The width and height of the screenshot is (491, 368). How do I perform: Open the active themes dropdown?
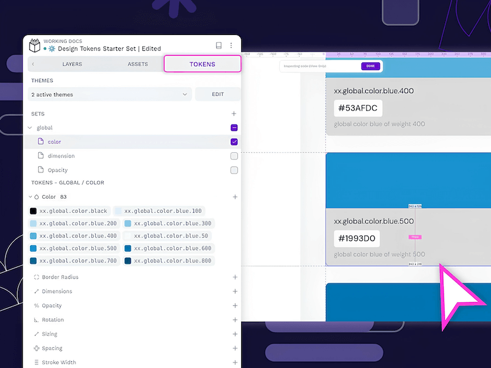pyautogui.click(x=110, y=94)
